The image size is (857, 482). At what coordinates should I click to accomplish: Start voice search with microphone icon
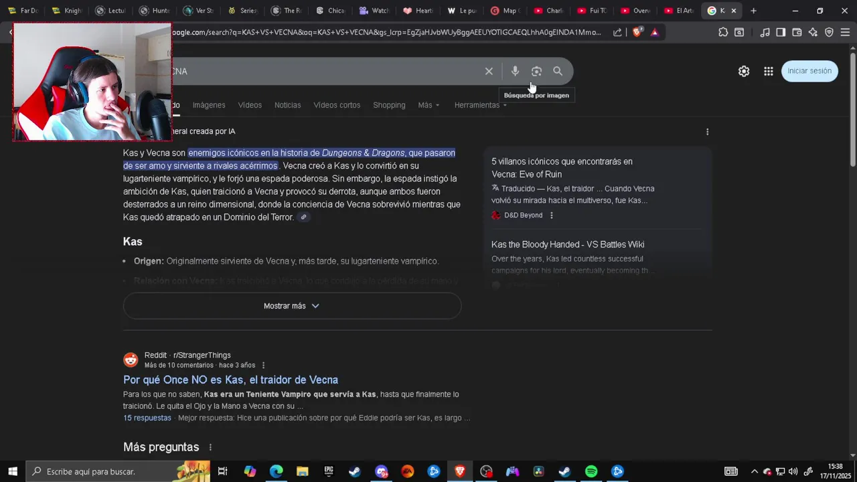(x=515, y=71)
